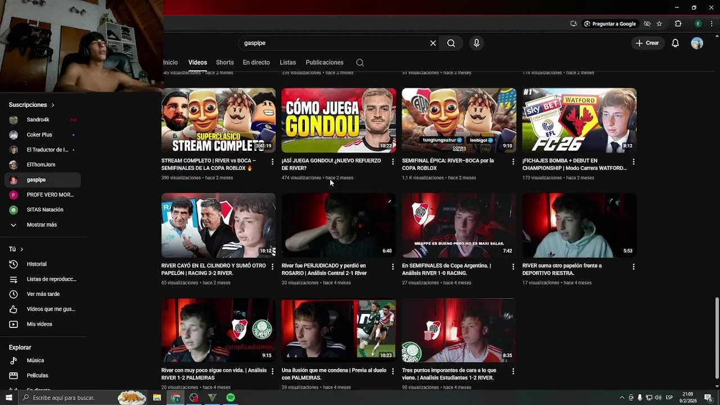The height and width of the screenshot is (405, 720).
Task: Open PROFE VERO MOR... channel
Action: (x=43, y=195)
